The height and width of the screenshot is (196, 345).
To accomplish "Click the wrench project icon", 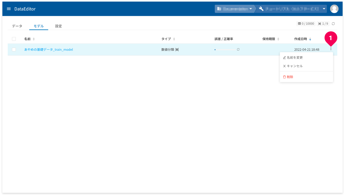I will 261,9.
